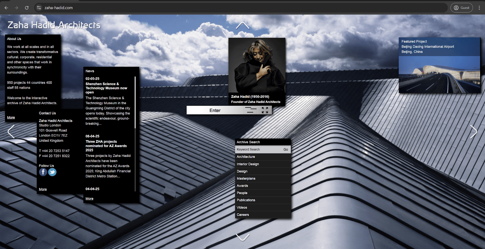Image resolution: width=485 pixels, height=249 pixels.
Task: Click the Beijing Daxing International Airport image
Action: tap(440, 75)
